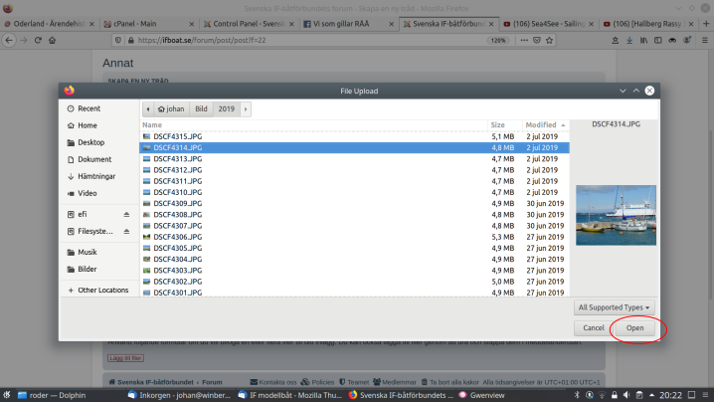This screenshot has width=714, height=402.
Task: Click the Firefox back button
Action: click(x=9, y=40)
